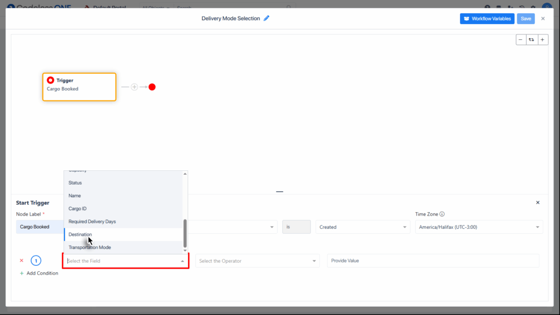Open the user profile avatar

(x=547, y=7)
